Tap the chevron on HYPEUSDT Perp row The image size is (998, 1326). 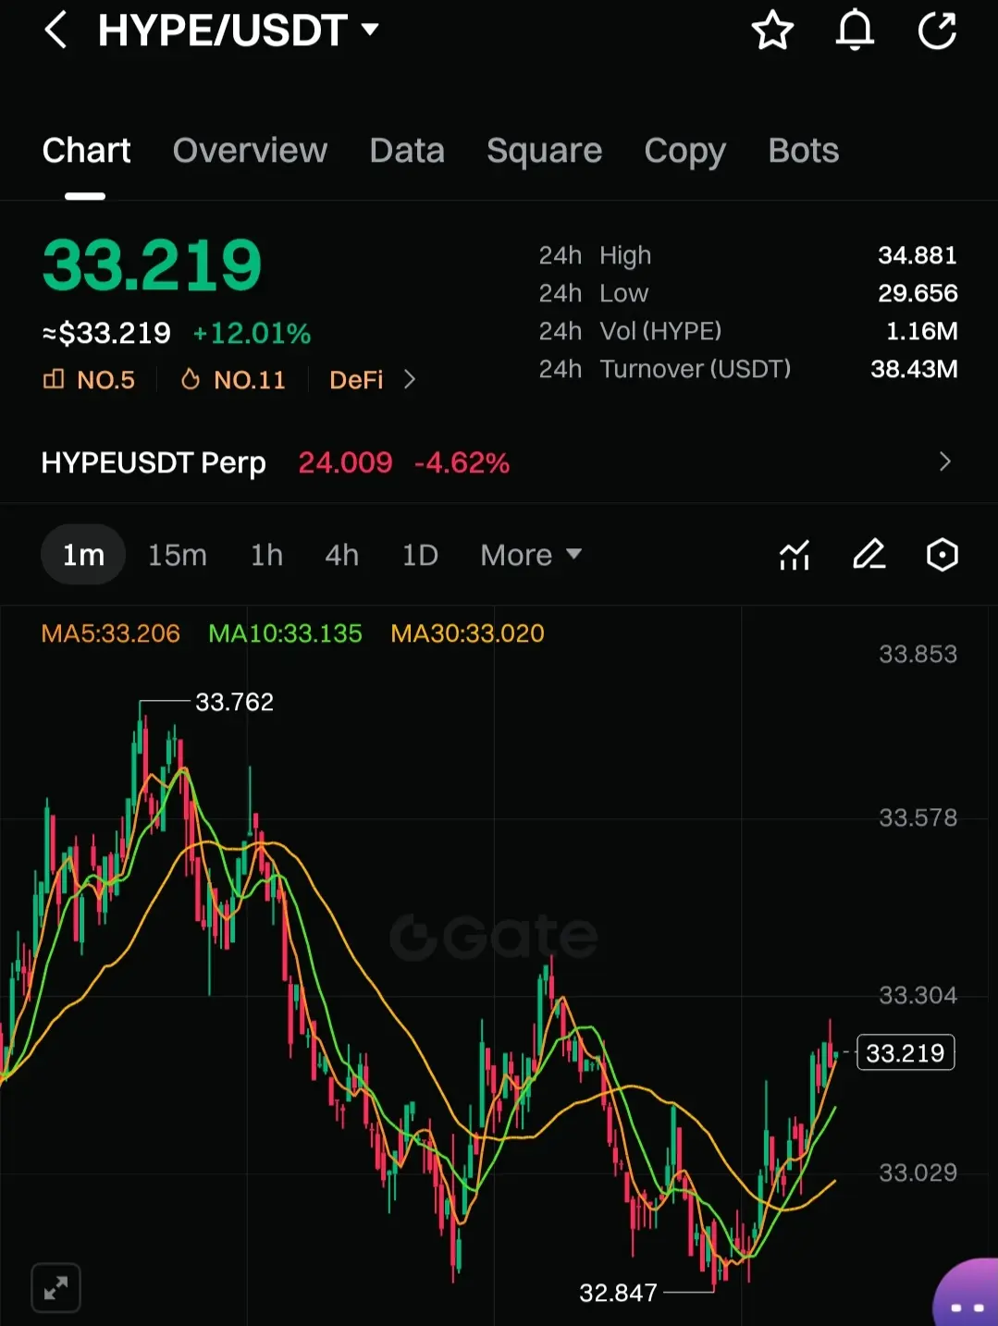click(944, 461)
